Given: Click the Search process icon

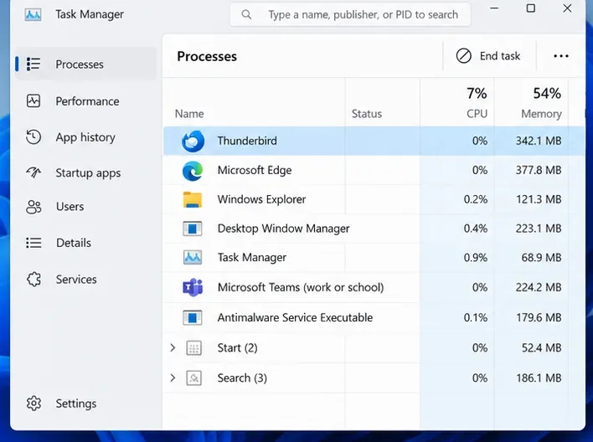Looking at the screenshot, I should pos(193,378).
